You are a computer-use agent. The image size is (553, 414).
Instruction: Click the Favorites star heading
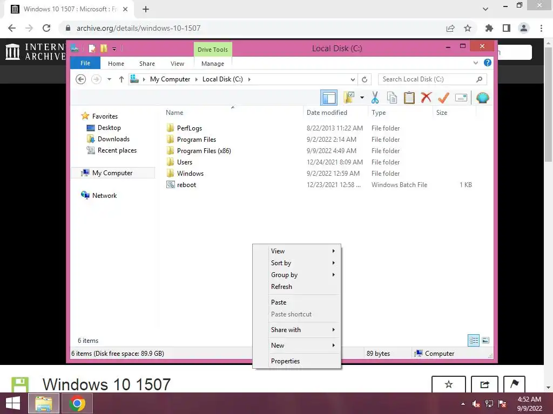coord(105,116)
